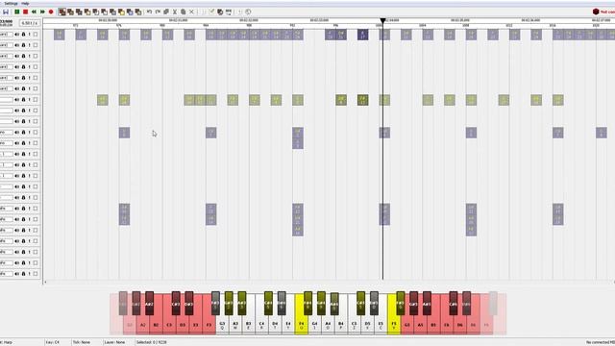Screen dimensions: 615x346
Task: Click the tempo value field
Action: (30, 23)
